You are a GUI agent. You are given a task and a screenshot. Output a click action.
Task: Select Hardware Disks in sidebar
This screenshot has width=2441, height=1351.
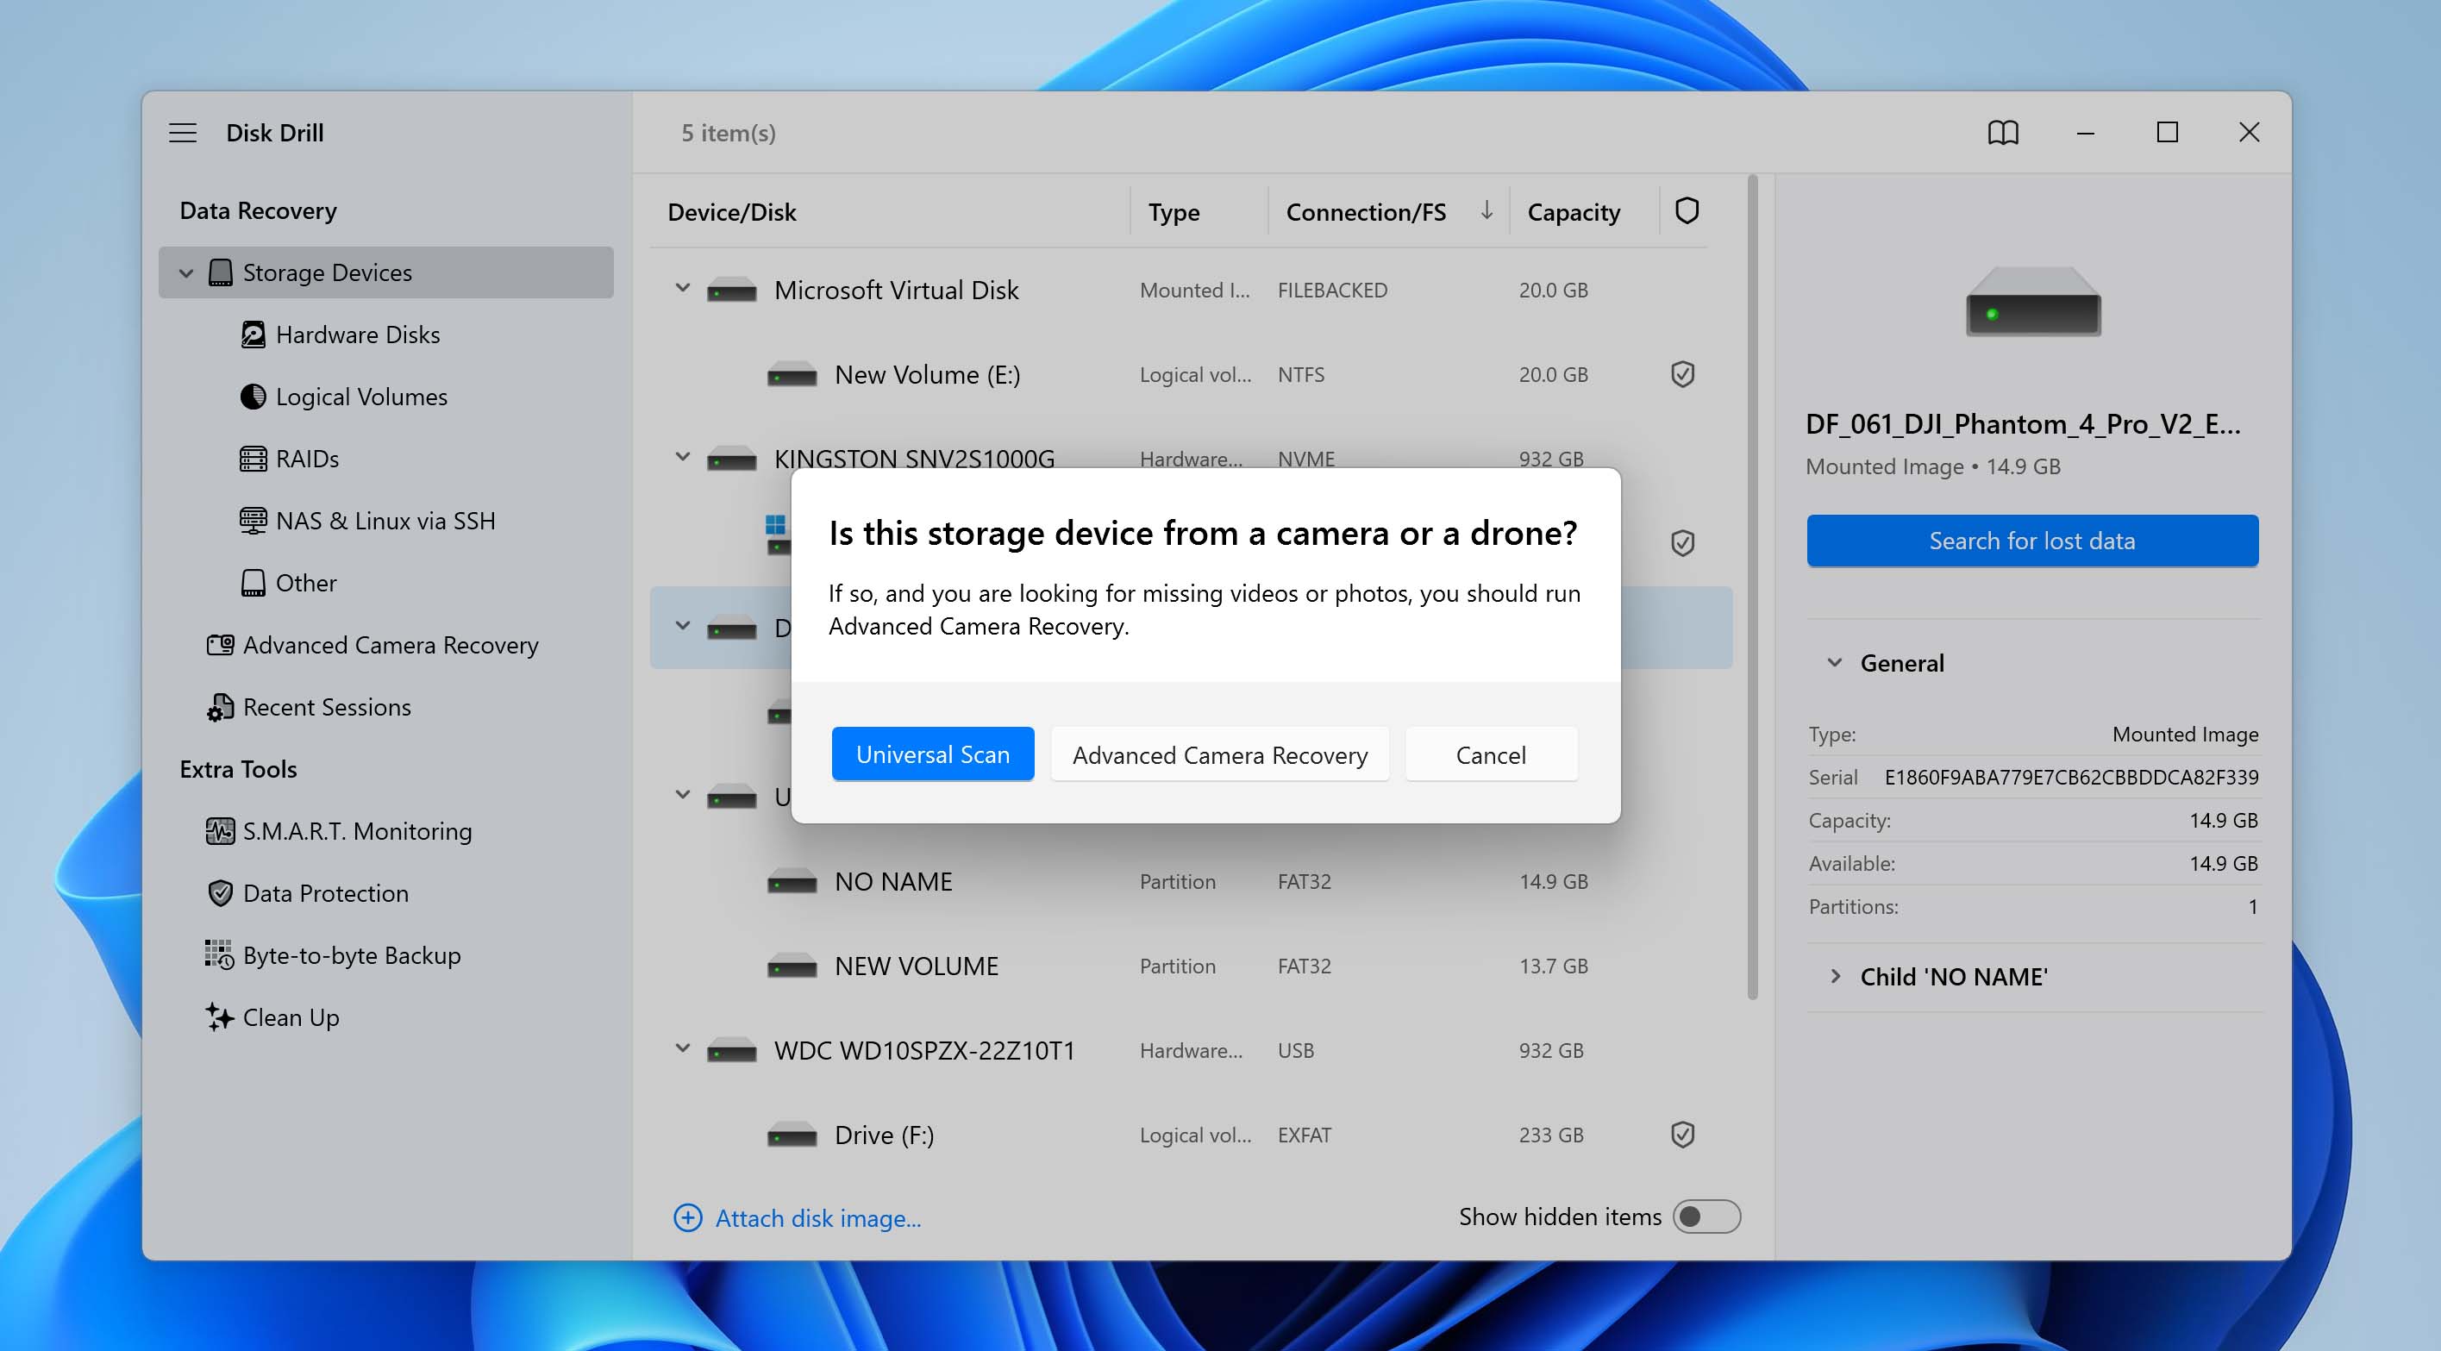point(358,335)
